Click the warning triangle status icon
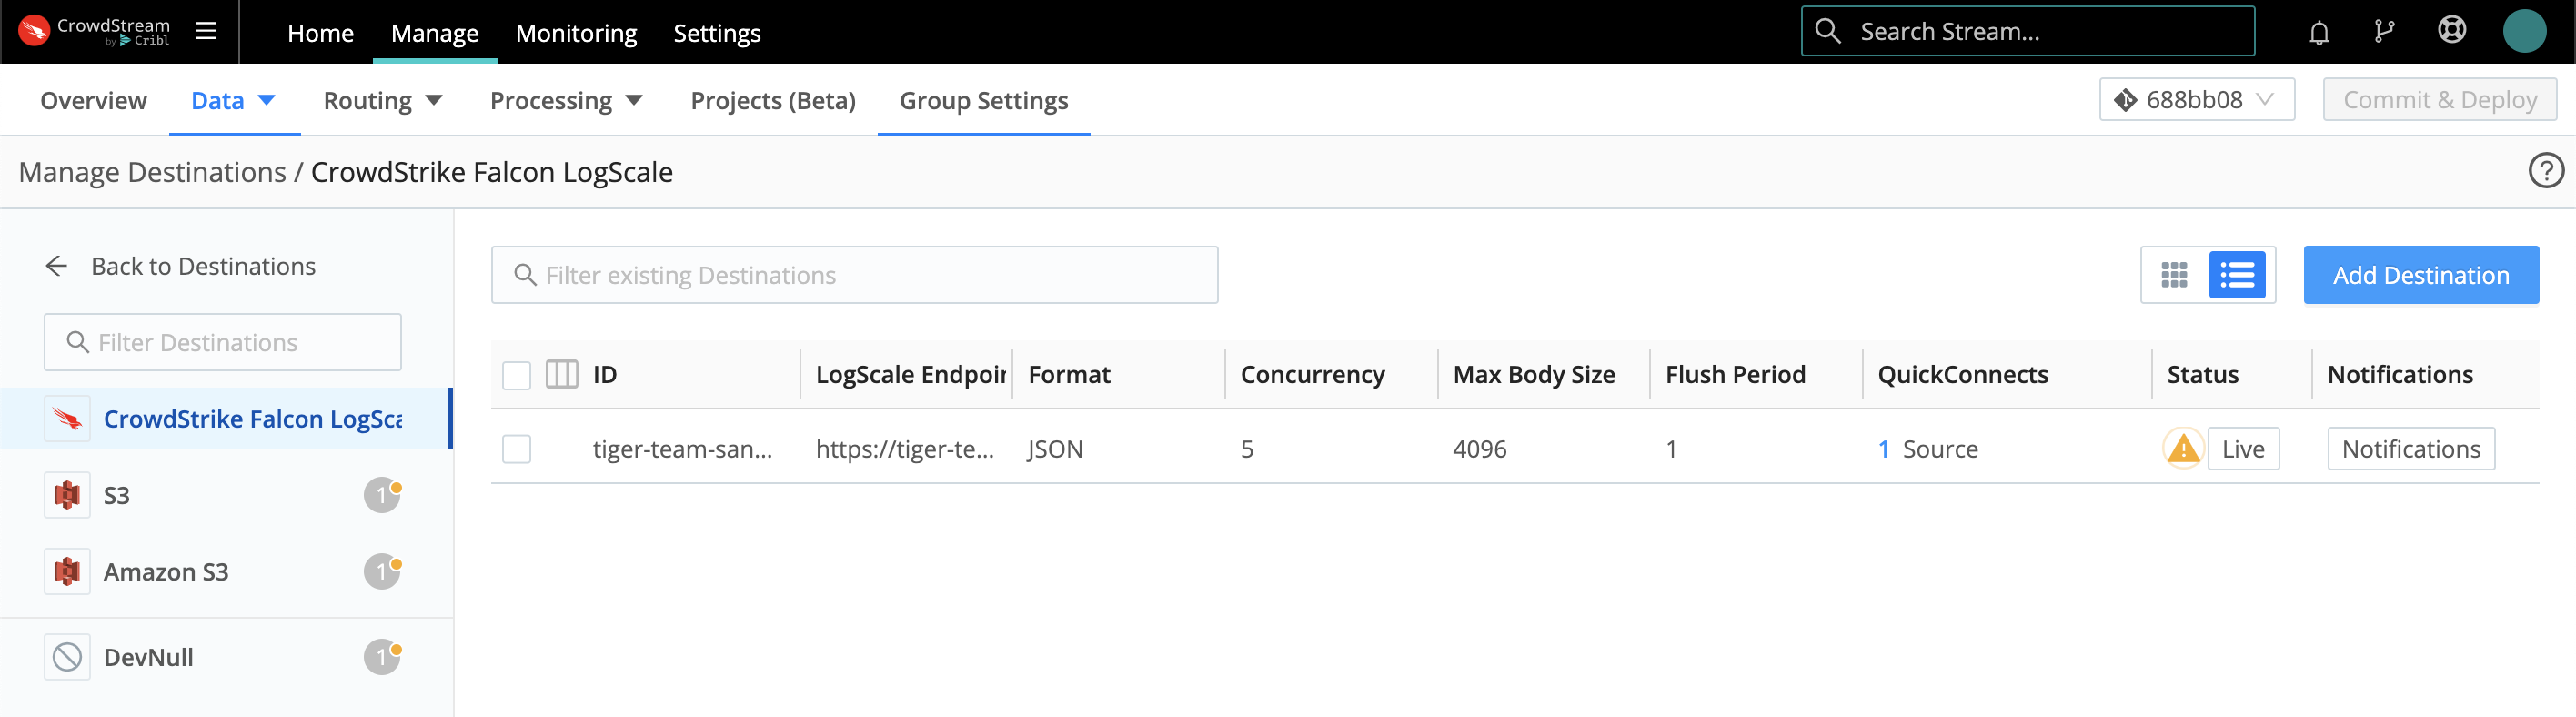The width and height of the screenshot is (2576, 717). click(x=2183, y=449)
